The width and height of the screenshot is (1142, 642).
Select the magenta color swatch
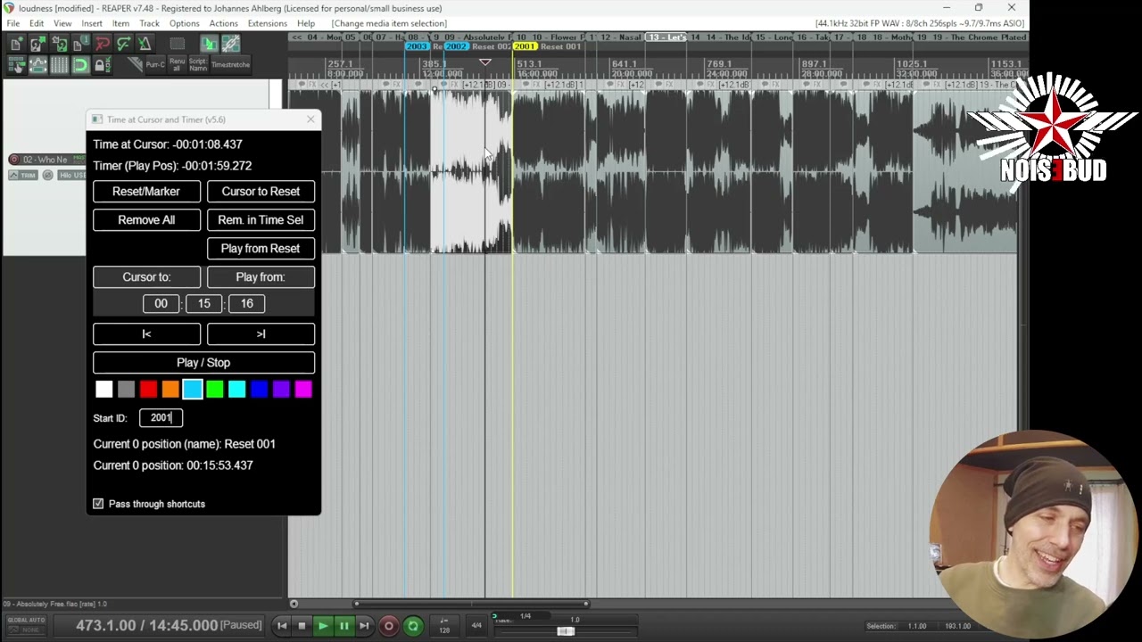pyautogui.click(x=303, y=389)
